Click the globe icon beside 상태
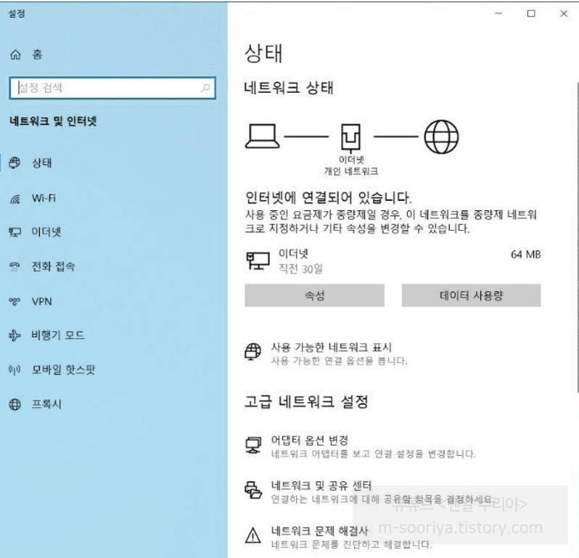 [15, 163]
